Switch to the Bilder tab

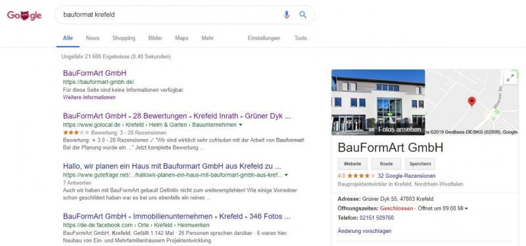(155, 38)
